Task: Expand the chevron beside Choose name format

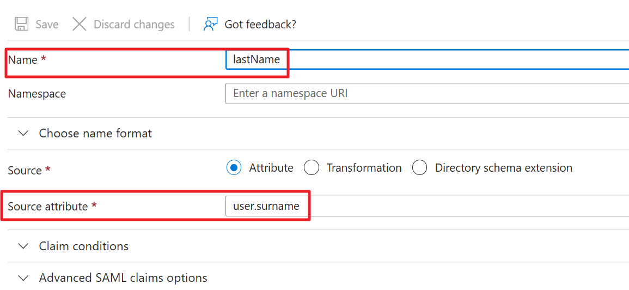Action: pos(23,134)
